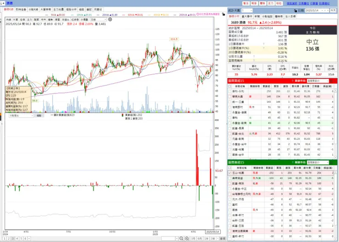This screenshot has height=242, width=339.
Task: Click the 投信 indicator button on chart toolbar
Action: pyautogui.click(x=22, y=19)
